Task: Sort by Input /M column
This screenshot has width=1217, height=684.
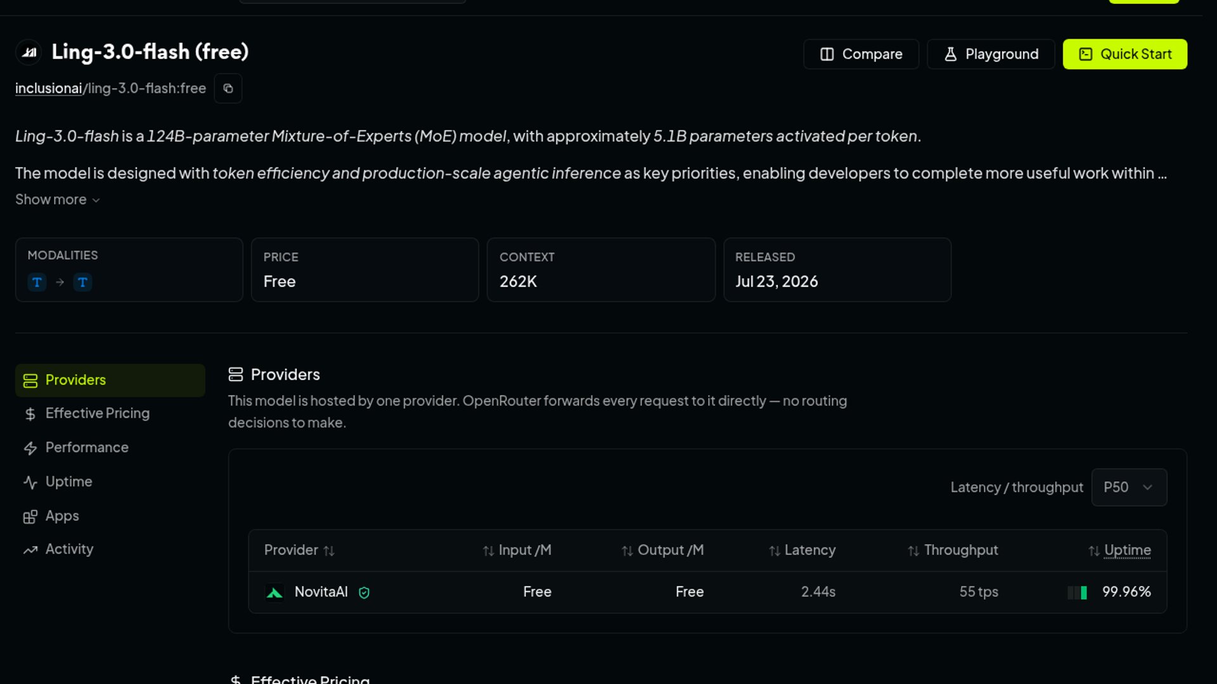Action: 517,550
